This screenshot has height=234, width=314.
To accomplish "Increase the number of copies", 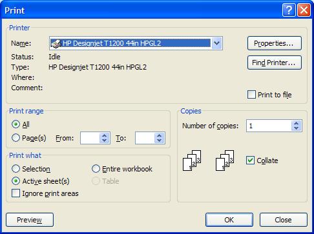I will pyautogui.click(x=297, y=123).
